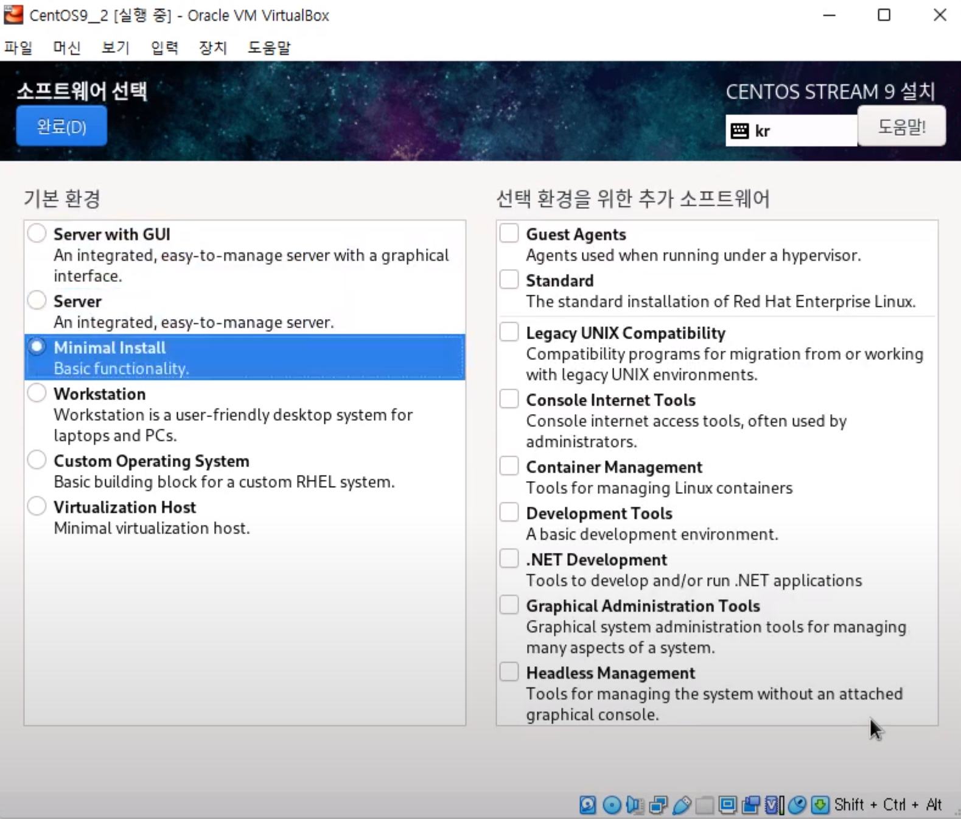Open the 입력 menu
961x819 pixels.
(x=164, y=47)
